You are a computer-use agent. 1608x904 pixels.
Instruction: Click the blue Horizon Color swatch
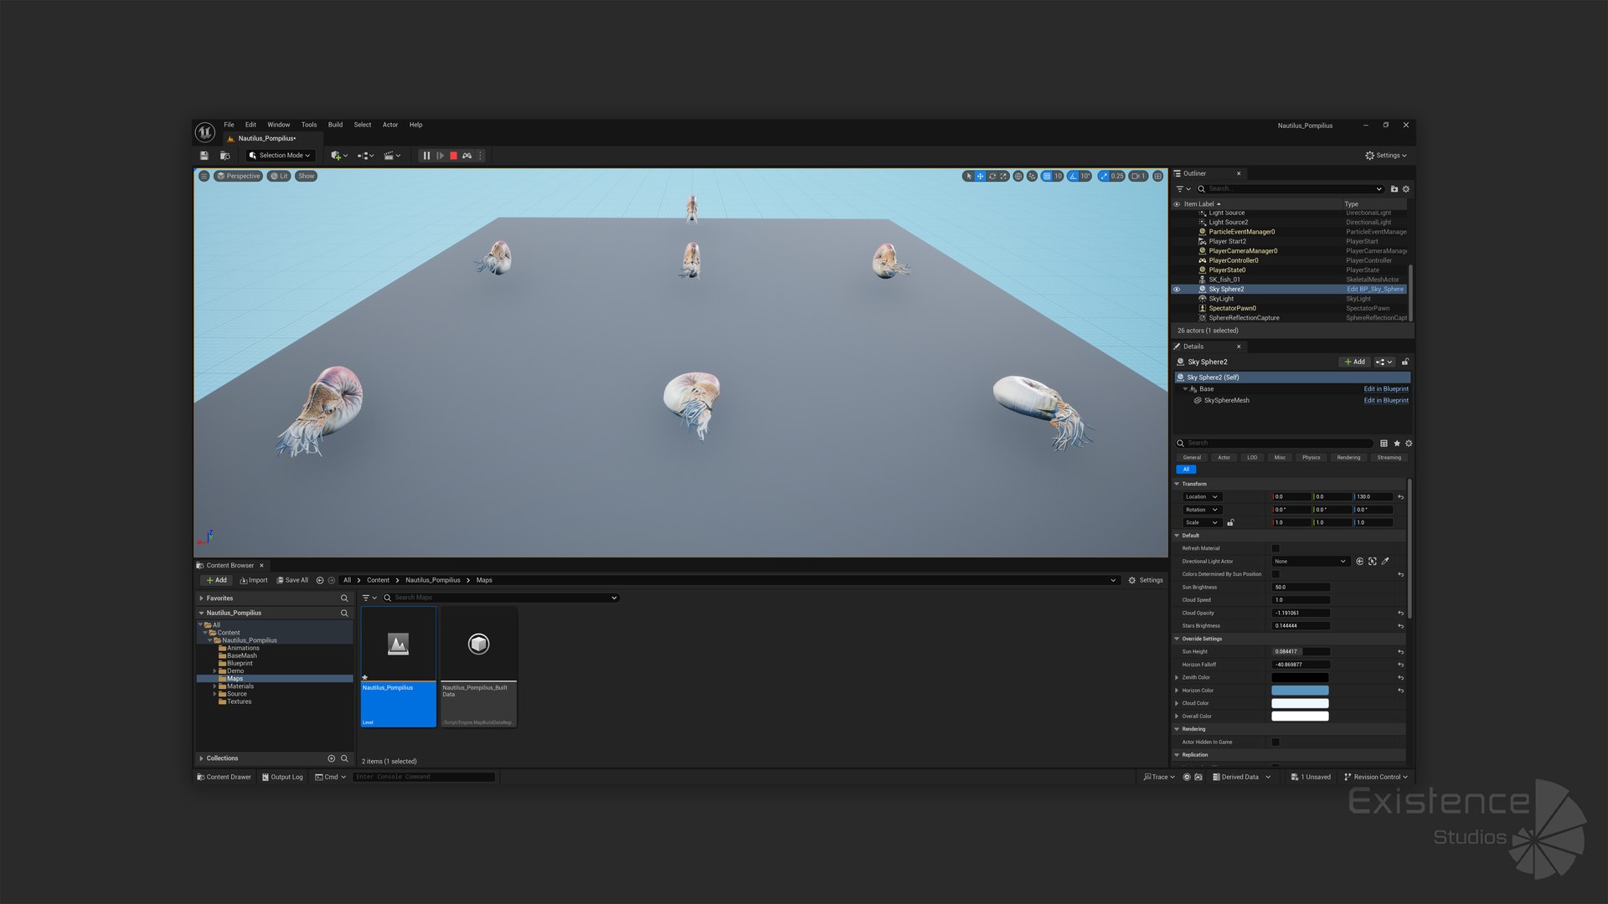(1300, 691)
